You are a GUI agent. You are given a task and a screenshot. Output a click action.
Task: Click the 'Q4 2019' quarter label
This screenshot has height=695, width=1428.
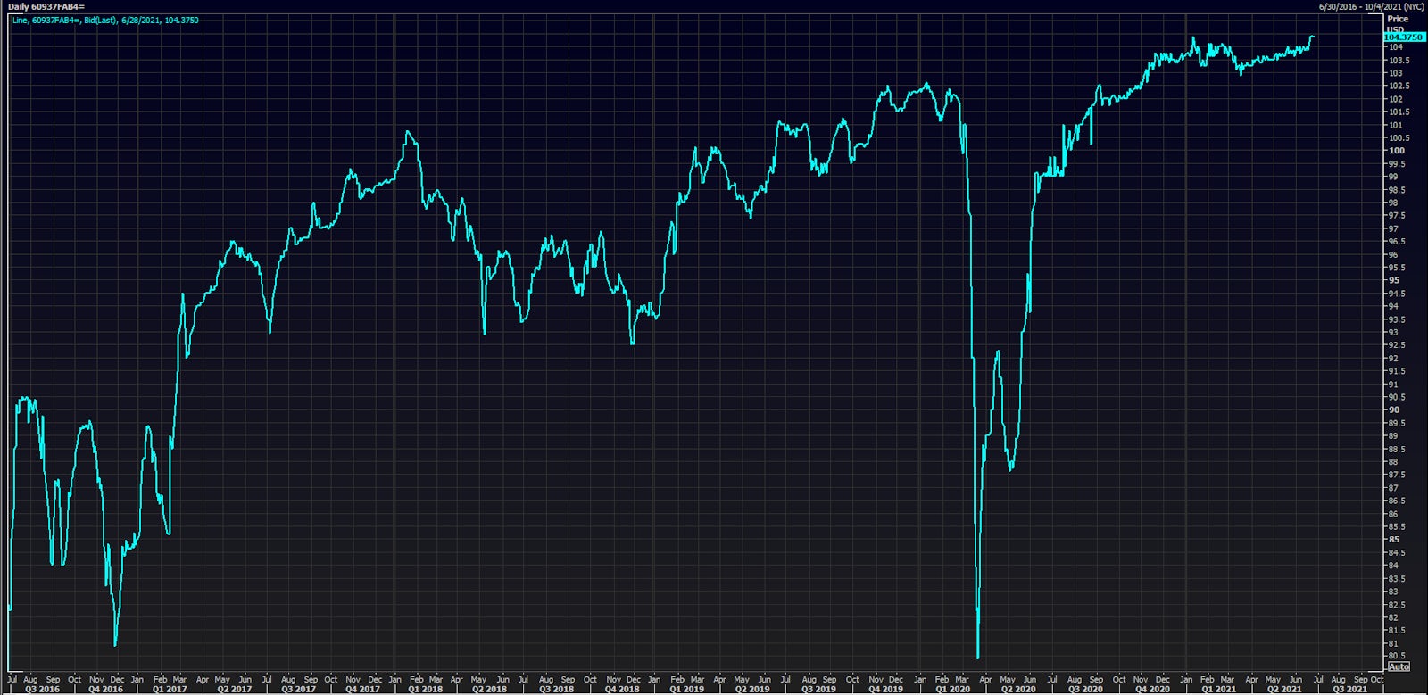[x=885, y=689]
